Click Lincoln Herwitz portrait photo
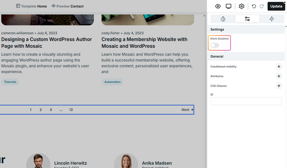This screenshot has height=168, width=287. 38,161
